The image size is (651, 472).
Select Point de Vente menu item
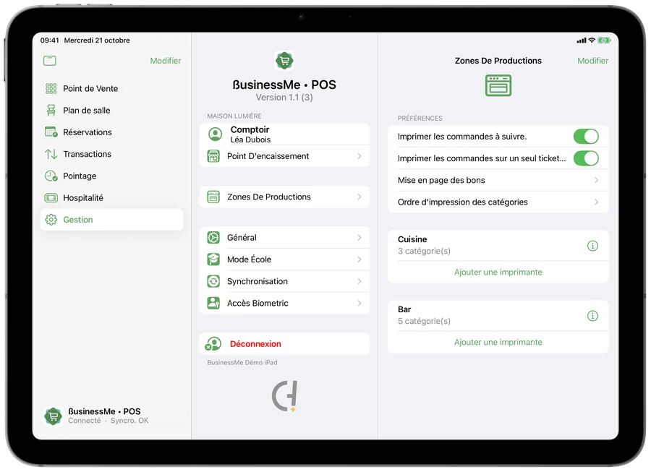tap(111, 88)
